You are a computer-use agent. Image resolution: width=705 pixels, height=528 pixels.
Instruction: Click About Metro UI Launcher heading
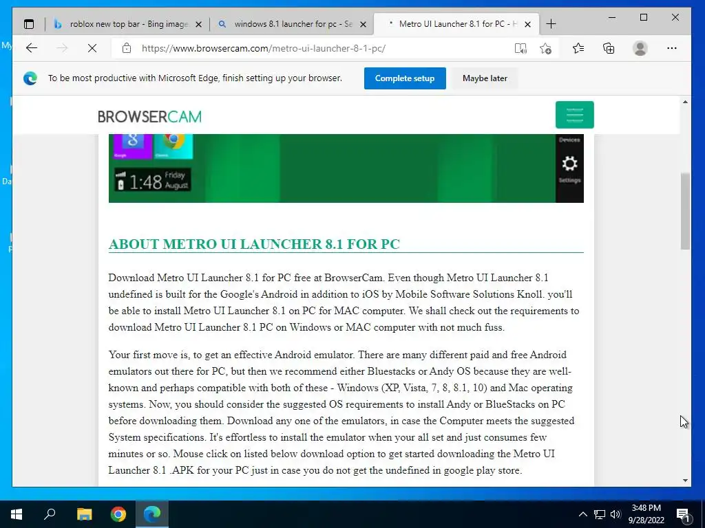coord(254,244)
